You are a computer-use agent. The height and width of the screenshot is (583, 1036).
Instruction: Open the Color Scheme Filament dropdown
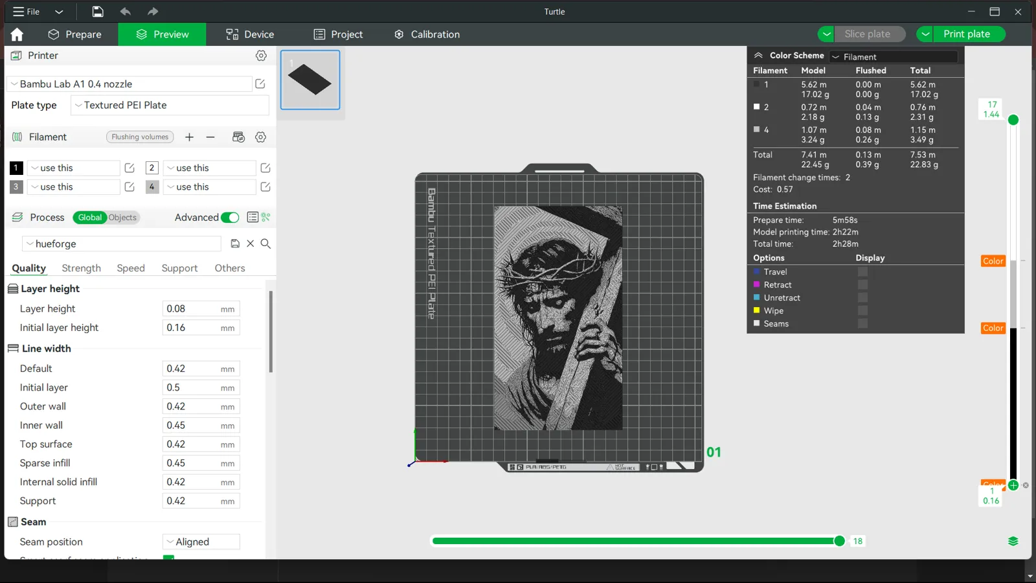coord(894,57)
